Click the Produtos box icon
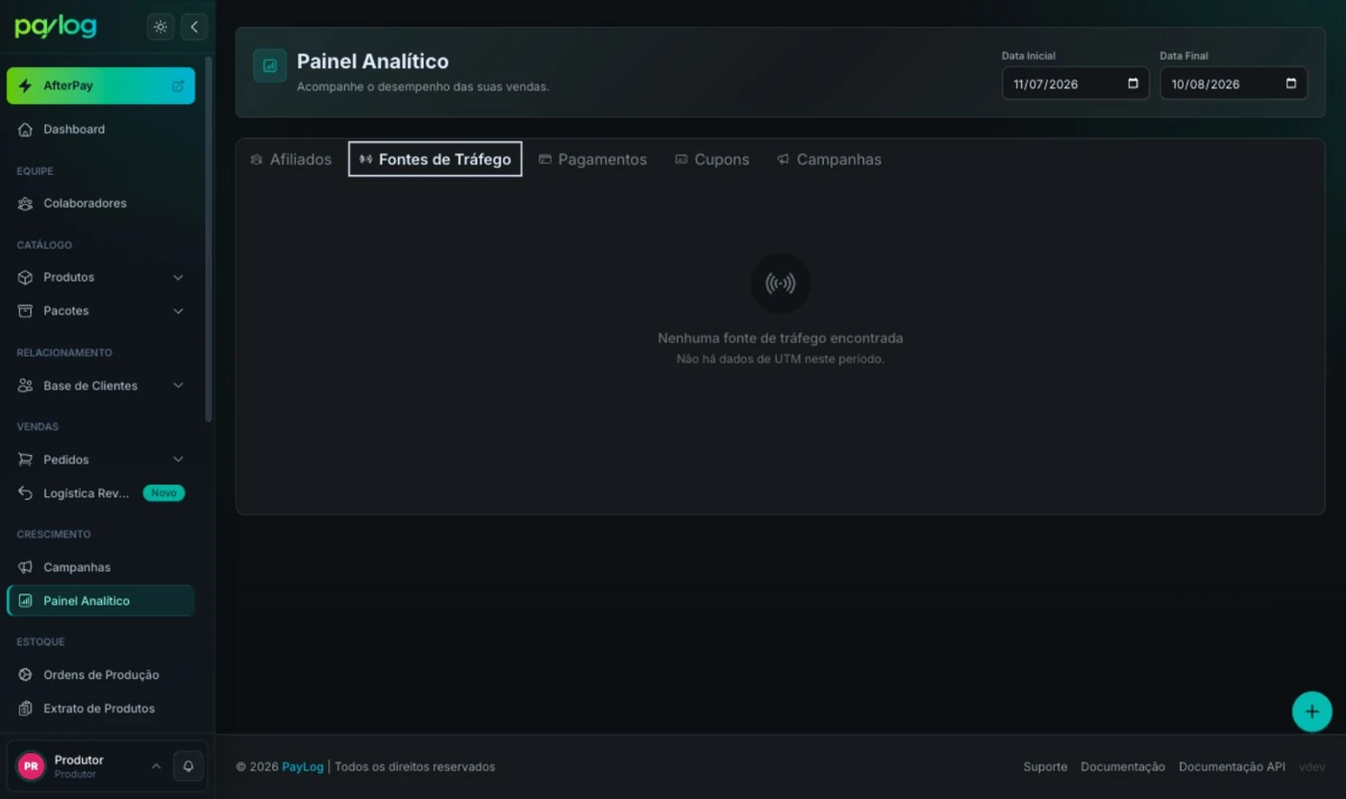 pos(25,277)
